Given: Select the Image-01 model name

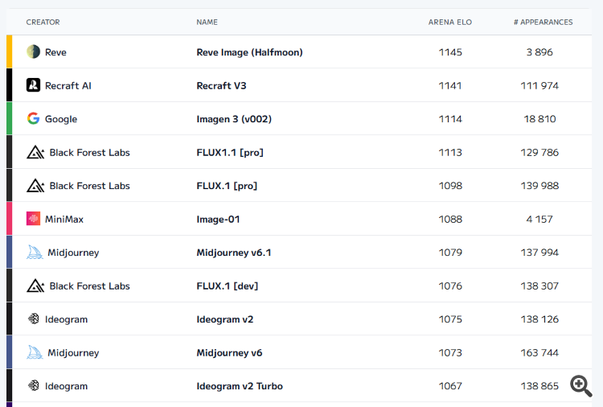Looking at the screenshot, I should click(218, 220).
